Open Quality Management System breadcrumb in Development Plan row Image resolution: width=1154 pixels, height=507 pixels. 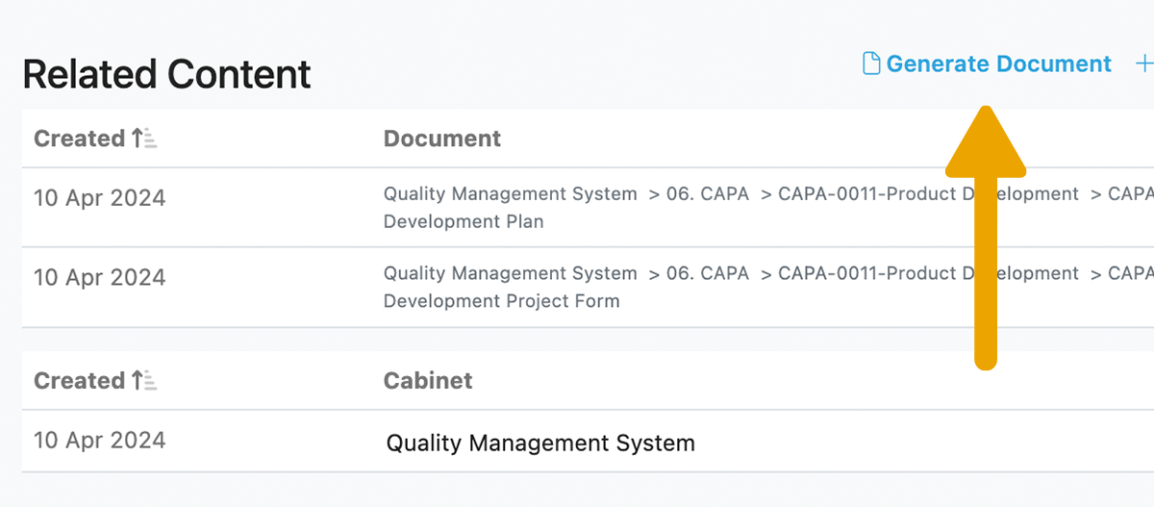point(510,194)
